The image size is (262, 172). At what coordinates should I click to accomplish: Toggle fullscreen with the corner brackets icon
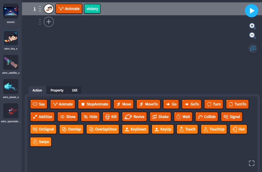[252, 163]
